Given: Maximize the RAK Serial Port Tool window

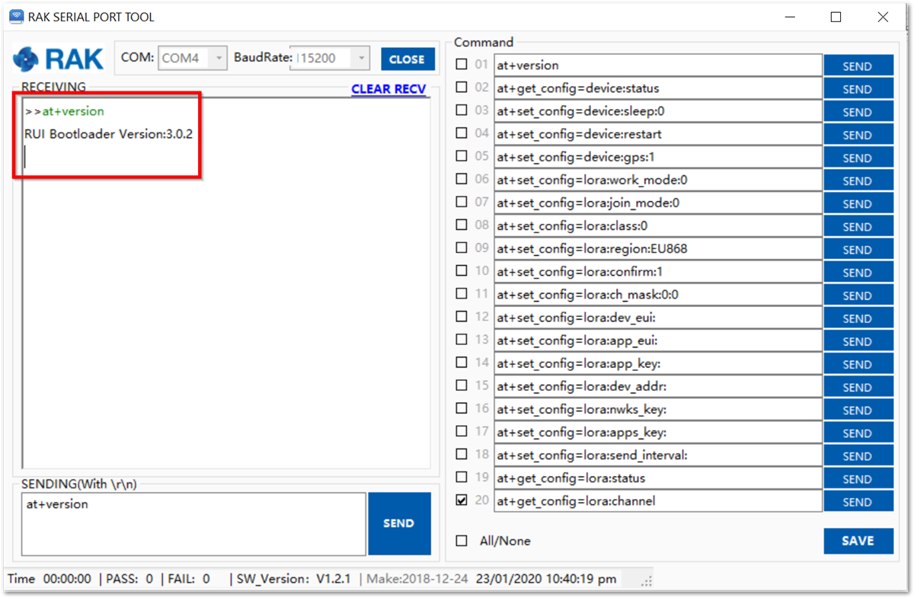Looking at the screenshot, I should [836, 17].
